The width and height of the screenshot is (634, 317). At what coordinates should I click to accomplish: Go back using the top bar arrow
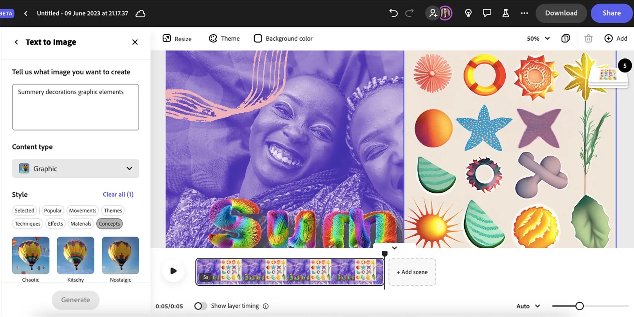[x=26, y=14]
